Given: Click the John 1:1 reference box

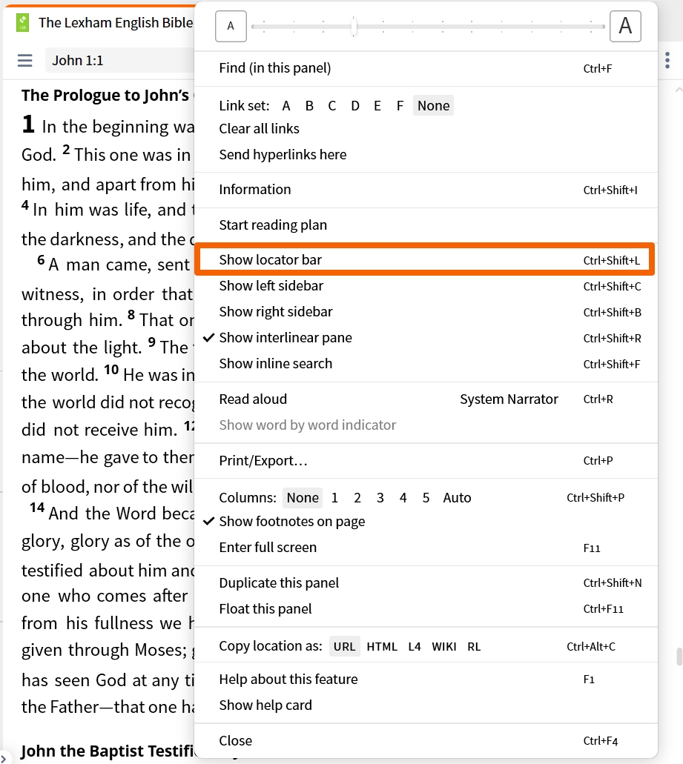Looking at the screenshot, I should tap(120, 61).
